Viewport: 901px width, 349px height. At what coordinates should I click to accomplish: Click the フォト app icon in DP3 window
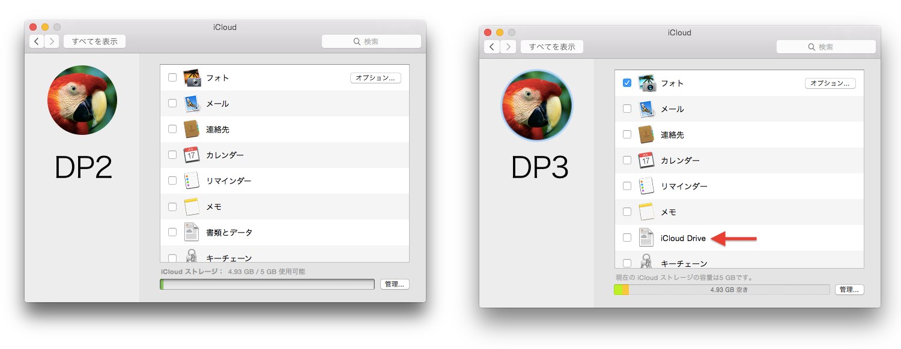(646, 83)
